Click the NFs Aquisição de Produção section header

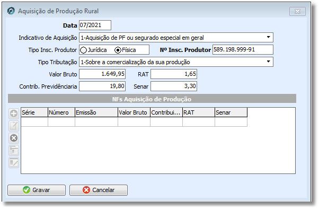coord(152,99)
